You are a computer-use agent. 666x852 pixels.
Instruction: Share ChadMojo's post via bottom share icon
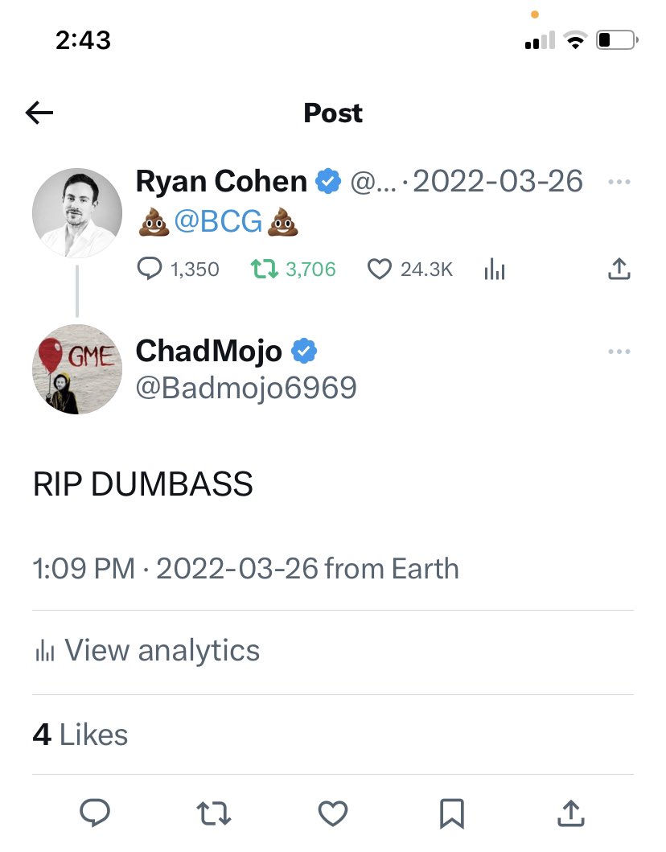pyautogui.click(x=570, y=813)
